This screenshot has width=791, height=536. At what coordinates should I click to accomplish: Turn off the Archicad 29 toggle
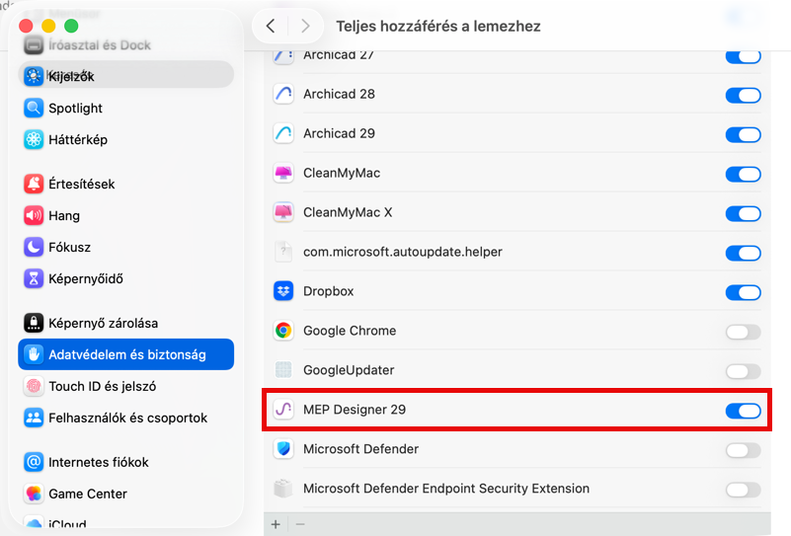pos(743,134)
